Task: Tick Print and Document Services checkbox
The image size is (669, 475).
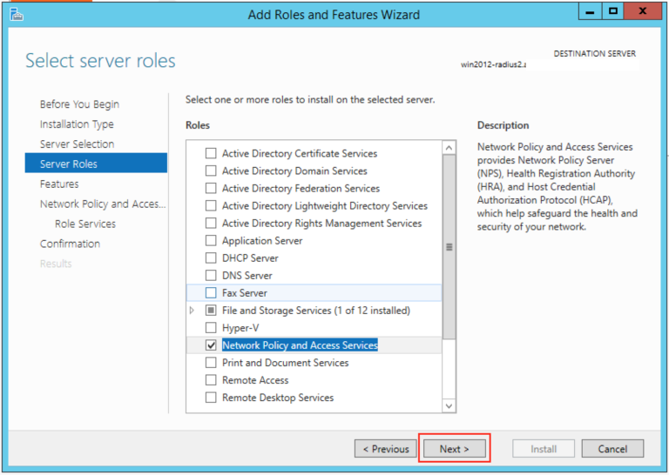Action: click(x=211, y=363)
